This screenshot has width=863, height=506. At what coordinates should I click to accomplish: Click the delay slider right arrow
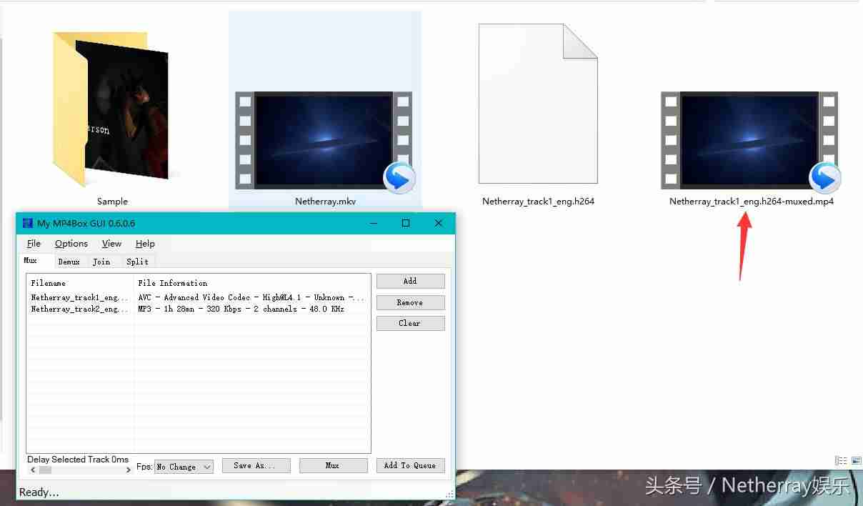click(129, 470)
